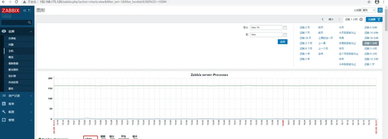Reload the browser page

click(x=16, y=2)
